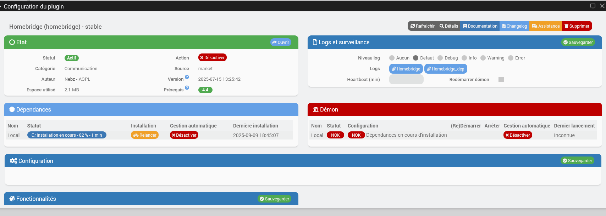The width and height of the screenshot is (606, 216).
Task: Click the Communication category value
Action: click(81, 69)
